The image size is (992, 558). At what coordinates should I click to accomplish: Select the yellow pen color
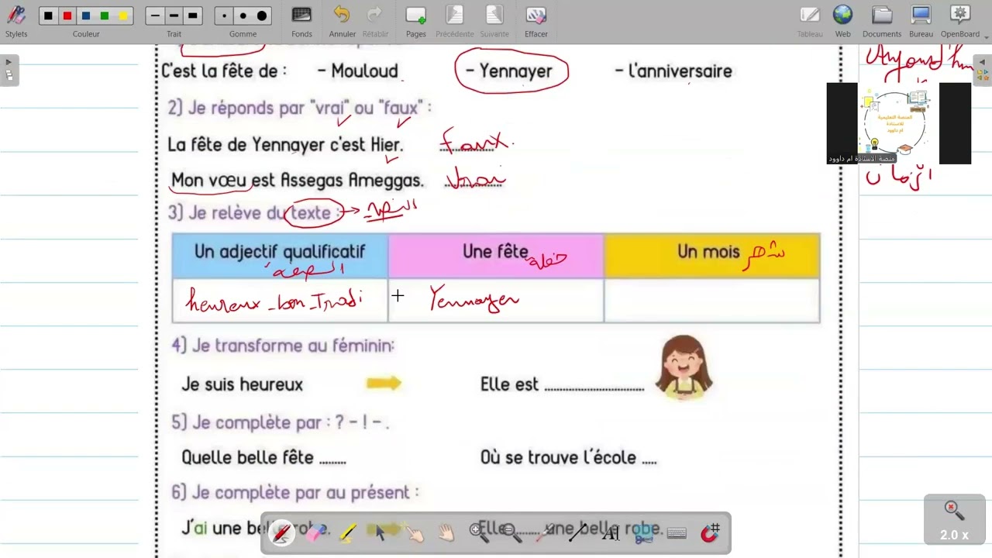point(123,15)
